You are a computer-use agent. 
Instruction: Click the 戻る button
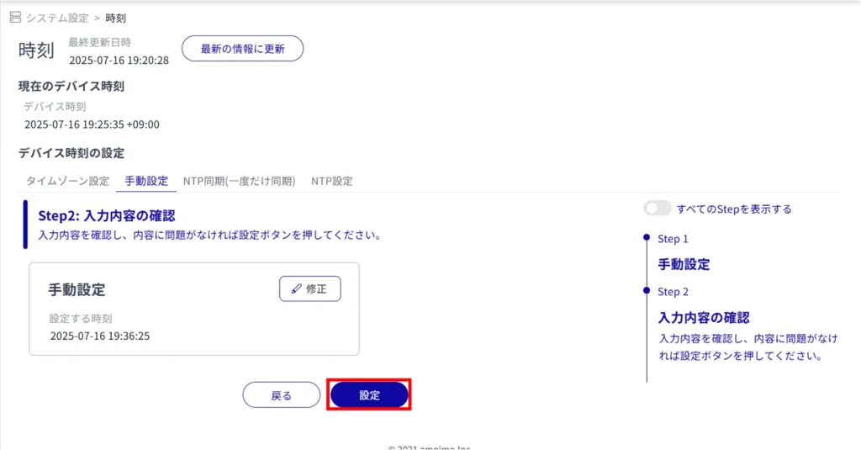pos(281,395)
